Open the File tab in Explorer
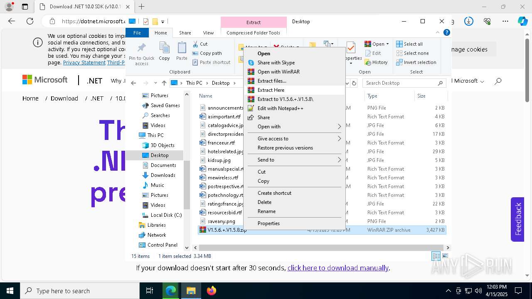This screenshot has height=299, width=532. (x=137, y=33)
